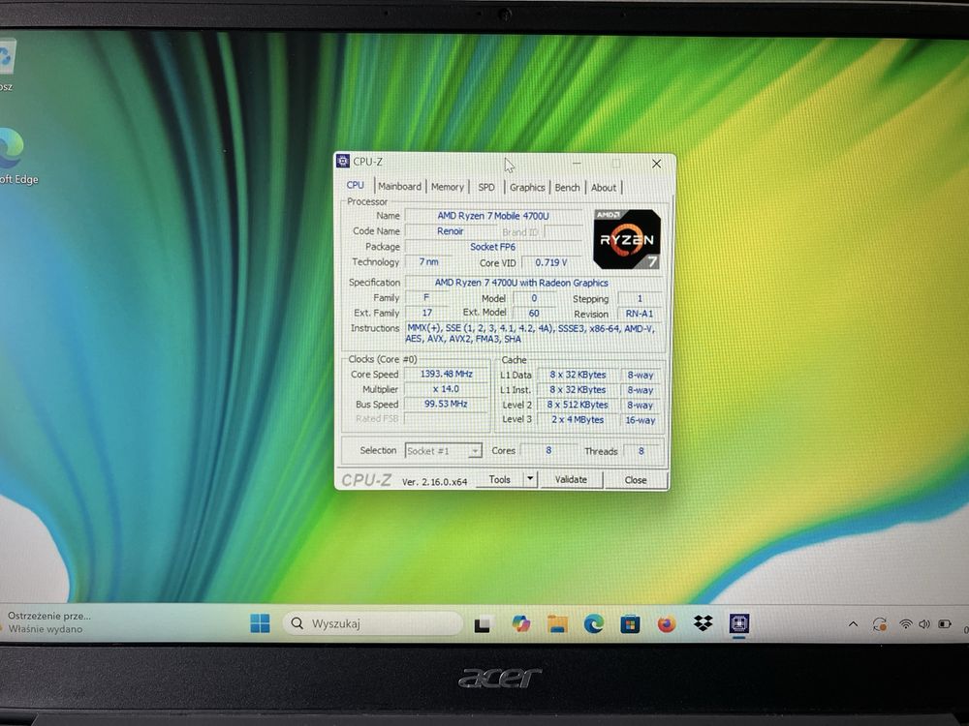Switch to the Graphics tab
This screenshot has height=726, width=969.
[527, 187]
